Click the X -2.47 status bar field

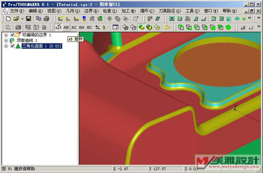pyautogui.click(x=130, y=169)
